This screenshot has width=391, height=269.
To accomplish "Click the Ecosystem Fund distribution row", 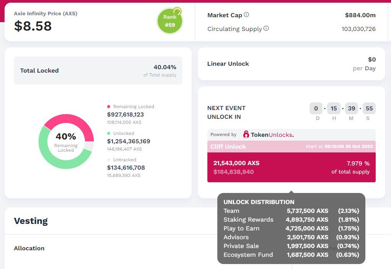I will click(x=291, y=255).
